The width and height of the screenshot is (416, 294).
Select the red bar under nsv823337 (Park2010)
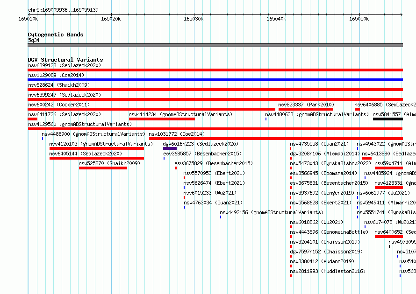tap(306, 109)
